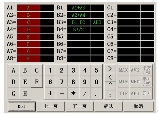Viewport: 158px width, 114px height.
Task: Tap the letter F key
Action: pyautogui.click(x=37, y=82)
